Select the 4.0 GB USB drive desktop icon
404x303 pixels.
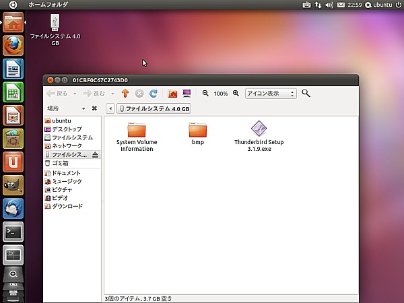55,30
